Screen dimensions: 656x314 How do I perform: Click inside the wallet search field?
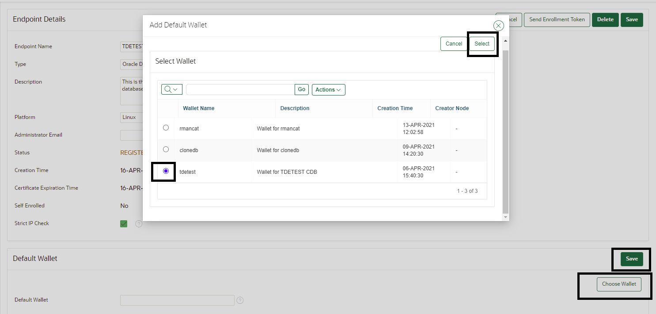point(240,89)
